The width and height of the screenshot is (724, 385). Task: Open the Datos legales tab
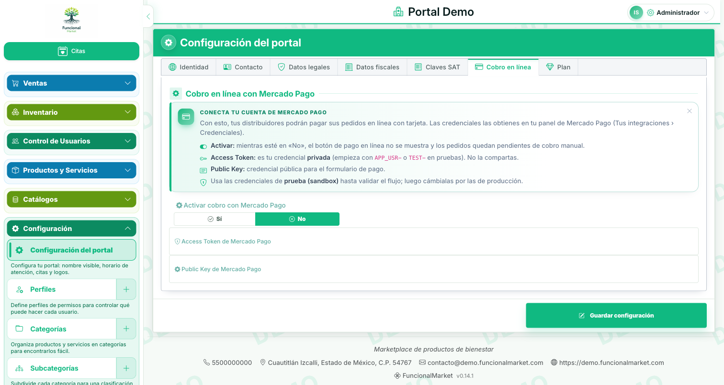tap(304, 67)
